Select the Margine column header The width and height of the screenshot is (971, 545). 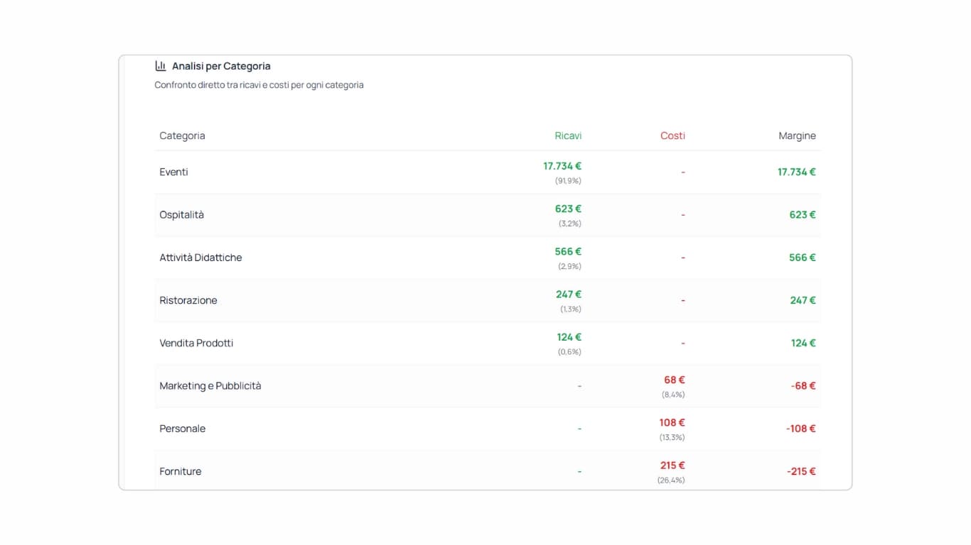797,136
